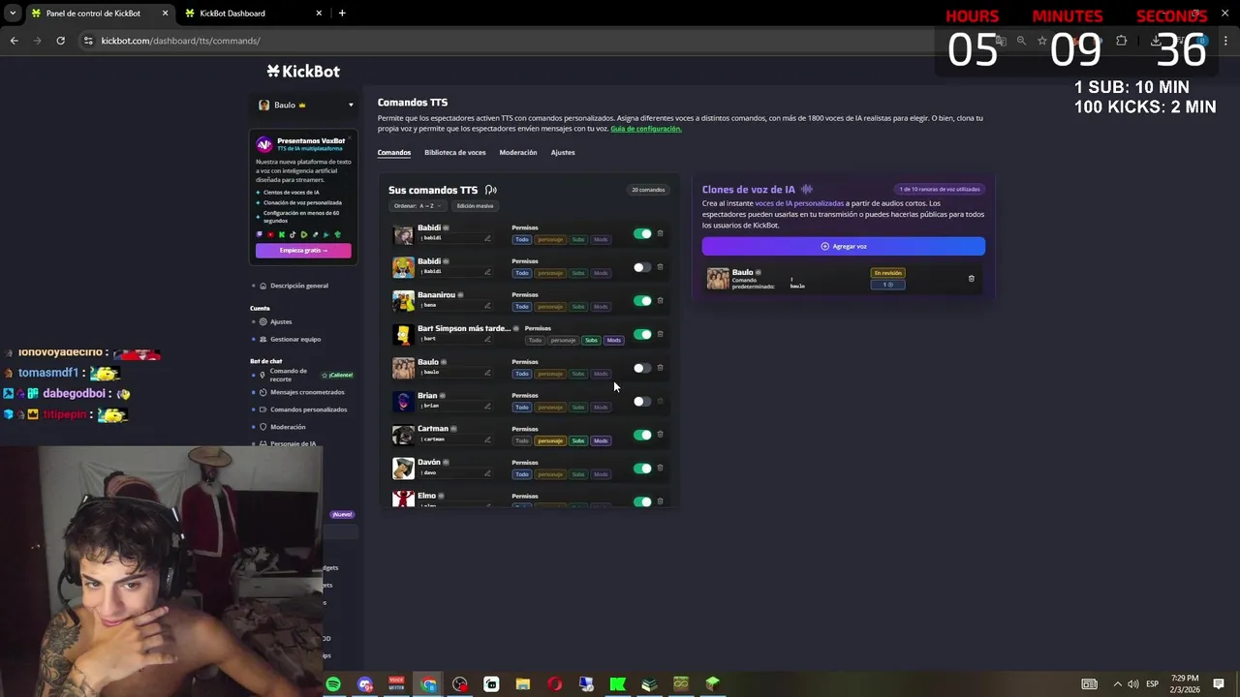Viewport: 1240px width, 697px height.
Task: Click the trash icon in Baulo command row
Action: 661,368
